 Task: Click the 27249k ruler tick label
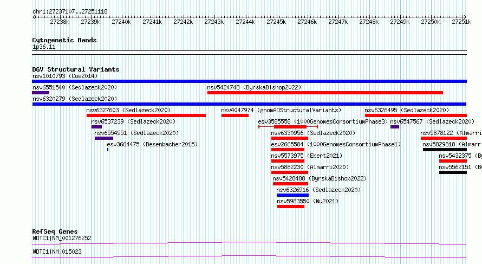pyautogui.click(x=400, y=22)
